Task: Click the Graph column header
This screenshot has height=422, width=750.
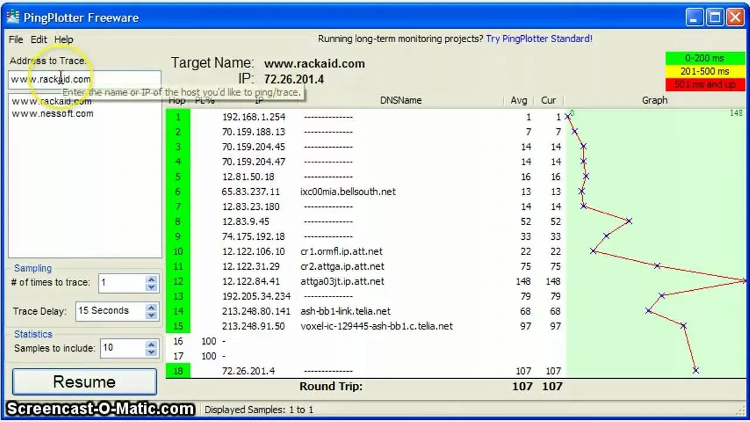Action: pos(654,100)
